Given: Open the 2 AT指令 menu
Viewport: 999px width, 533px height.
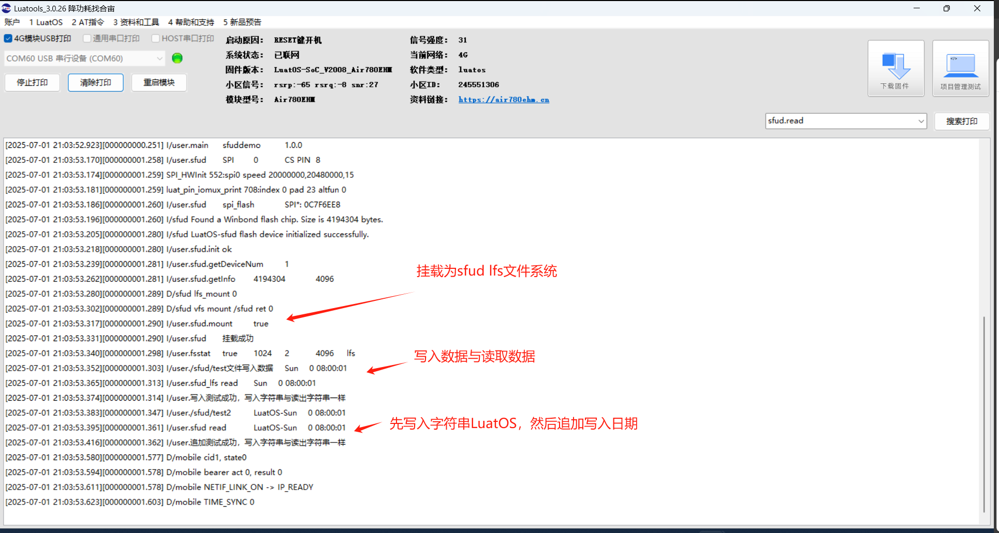Looking at the screenshot, I should pyautogui.click(x=88, y=22).
